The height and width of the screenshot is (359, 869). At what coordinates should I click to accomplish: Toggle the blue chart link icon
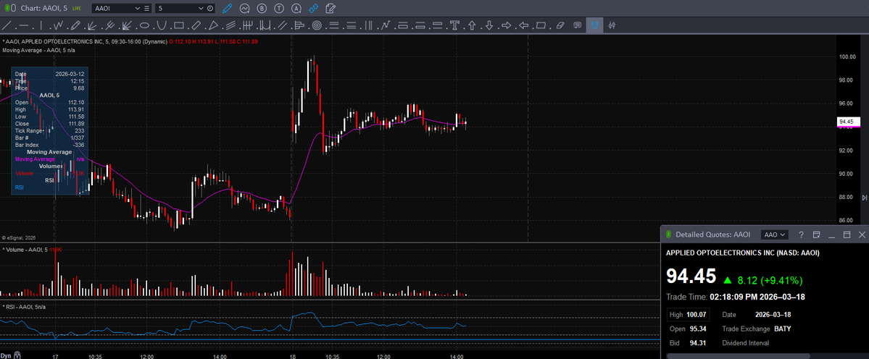[x=314, y=8]
